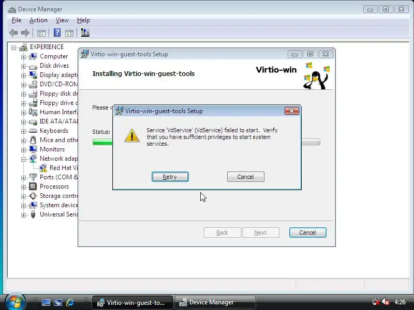
Task: Click 'Installing Virtio-win-guest-tools' heading text
Action: click(x=144, y=73)
